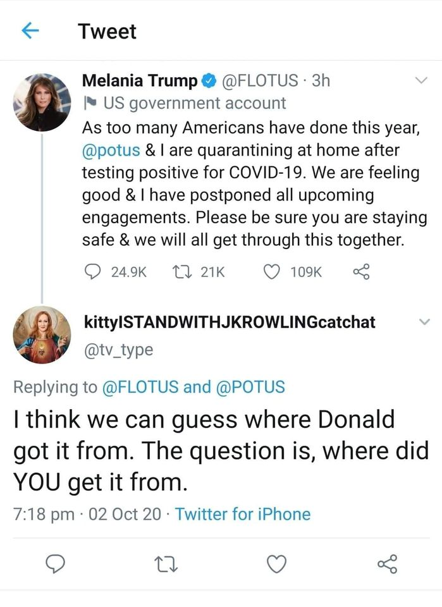Open @POTUS link in Replying to line
The image size is (442, 607).
coord(250,387)
